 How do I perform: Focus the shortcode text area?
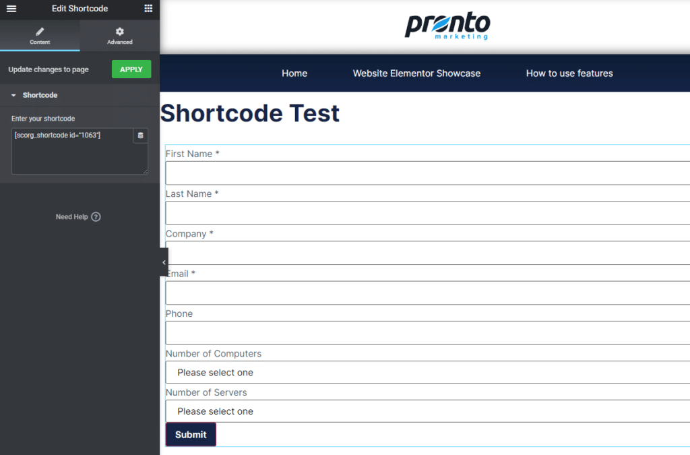[x=71, y=155]
